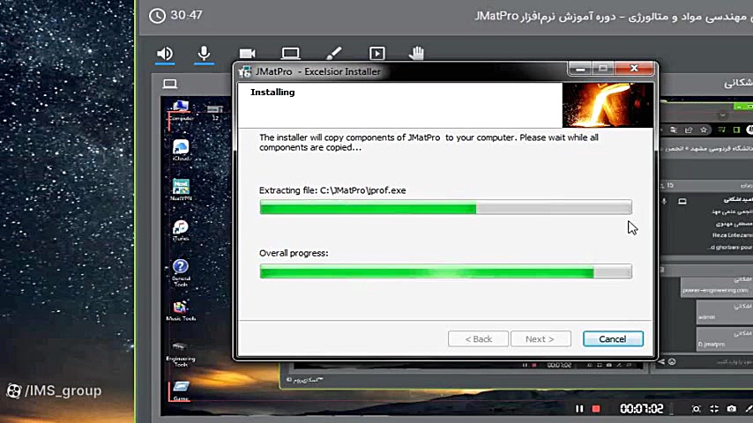Screen dimensions: 753x423
Task: Open the Engineering Tools desktop icon
Action: (x=181, y=354)
